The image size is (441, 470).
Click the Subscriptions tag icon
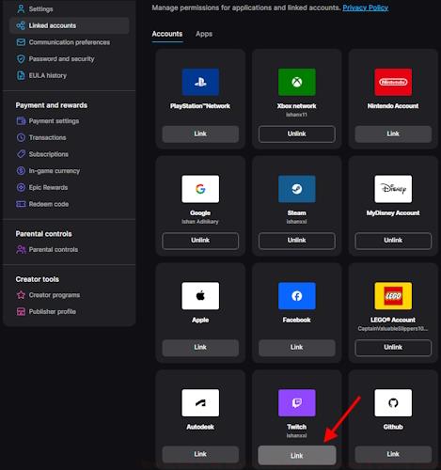tap(21, 154)
